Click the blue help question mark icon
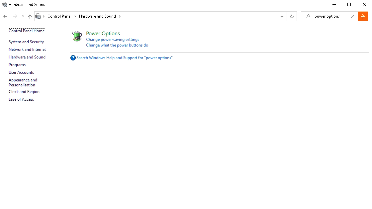Screen dimensions: 372x209 pos(73,58)
